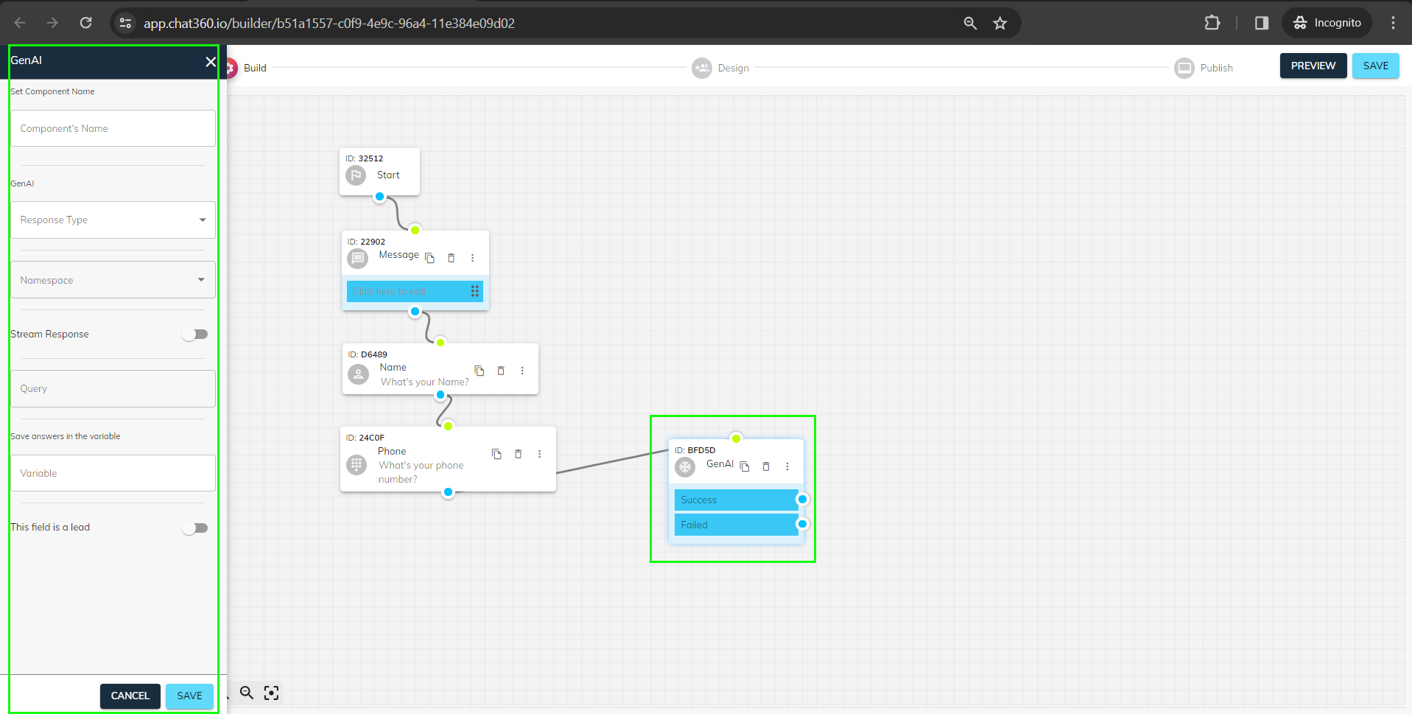Toggle the This field is a lead switch
The image size is (1412, 714).
point(195,528)
